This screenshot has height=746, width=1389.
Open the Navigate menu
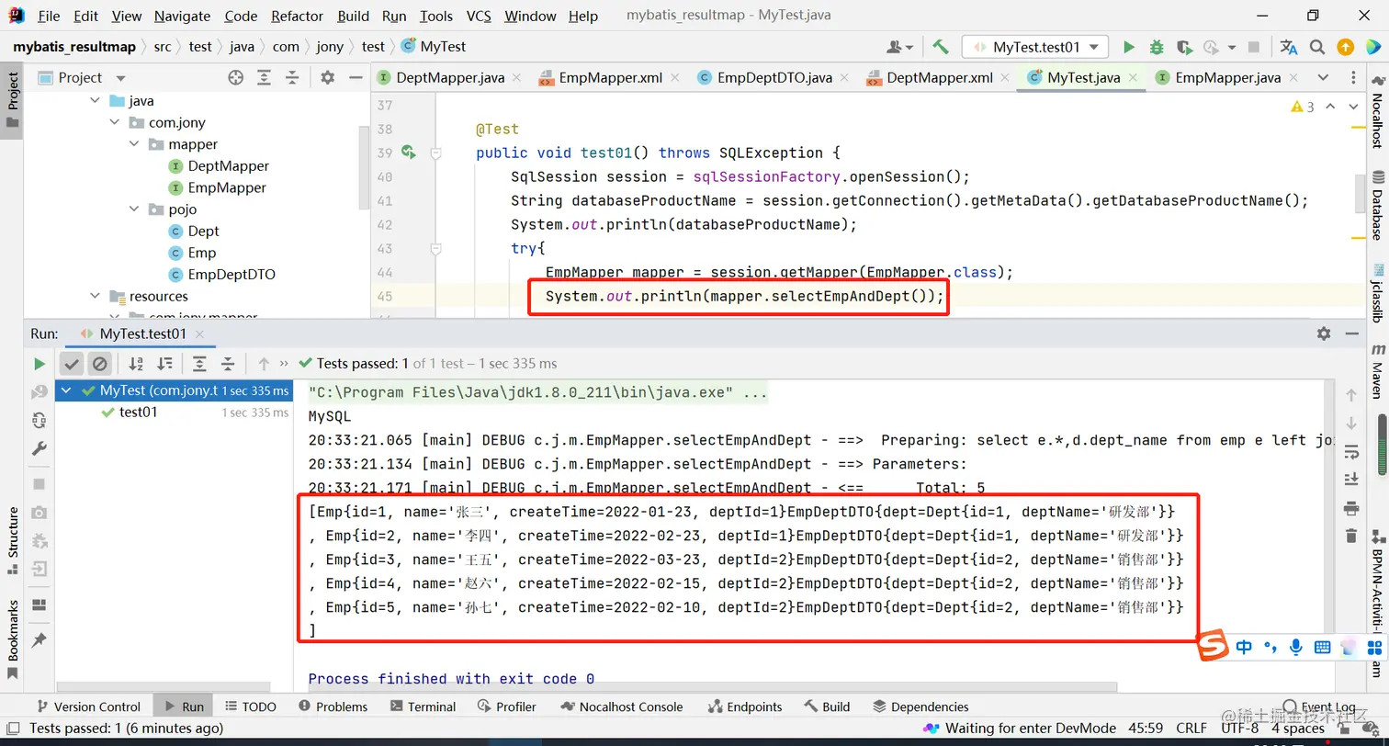180,16
